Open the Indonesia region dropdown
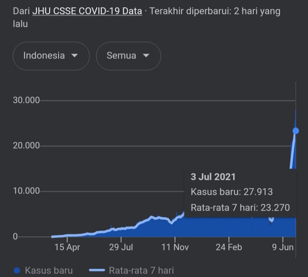Image resolution: width=308 pixels, height=277 pixels. tap(51, 56)
